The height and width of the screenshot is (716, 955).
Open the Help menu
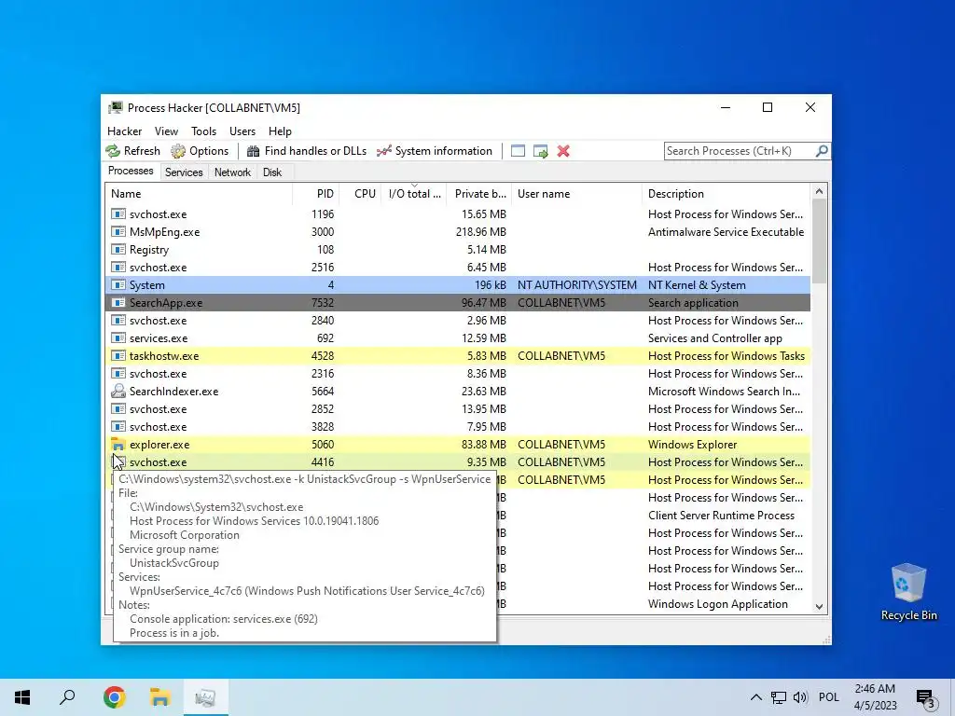point(280,131)
